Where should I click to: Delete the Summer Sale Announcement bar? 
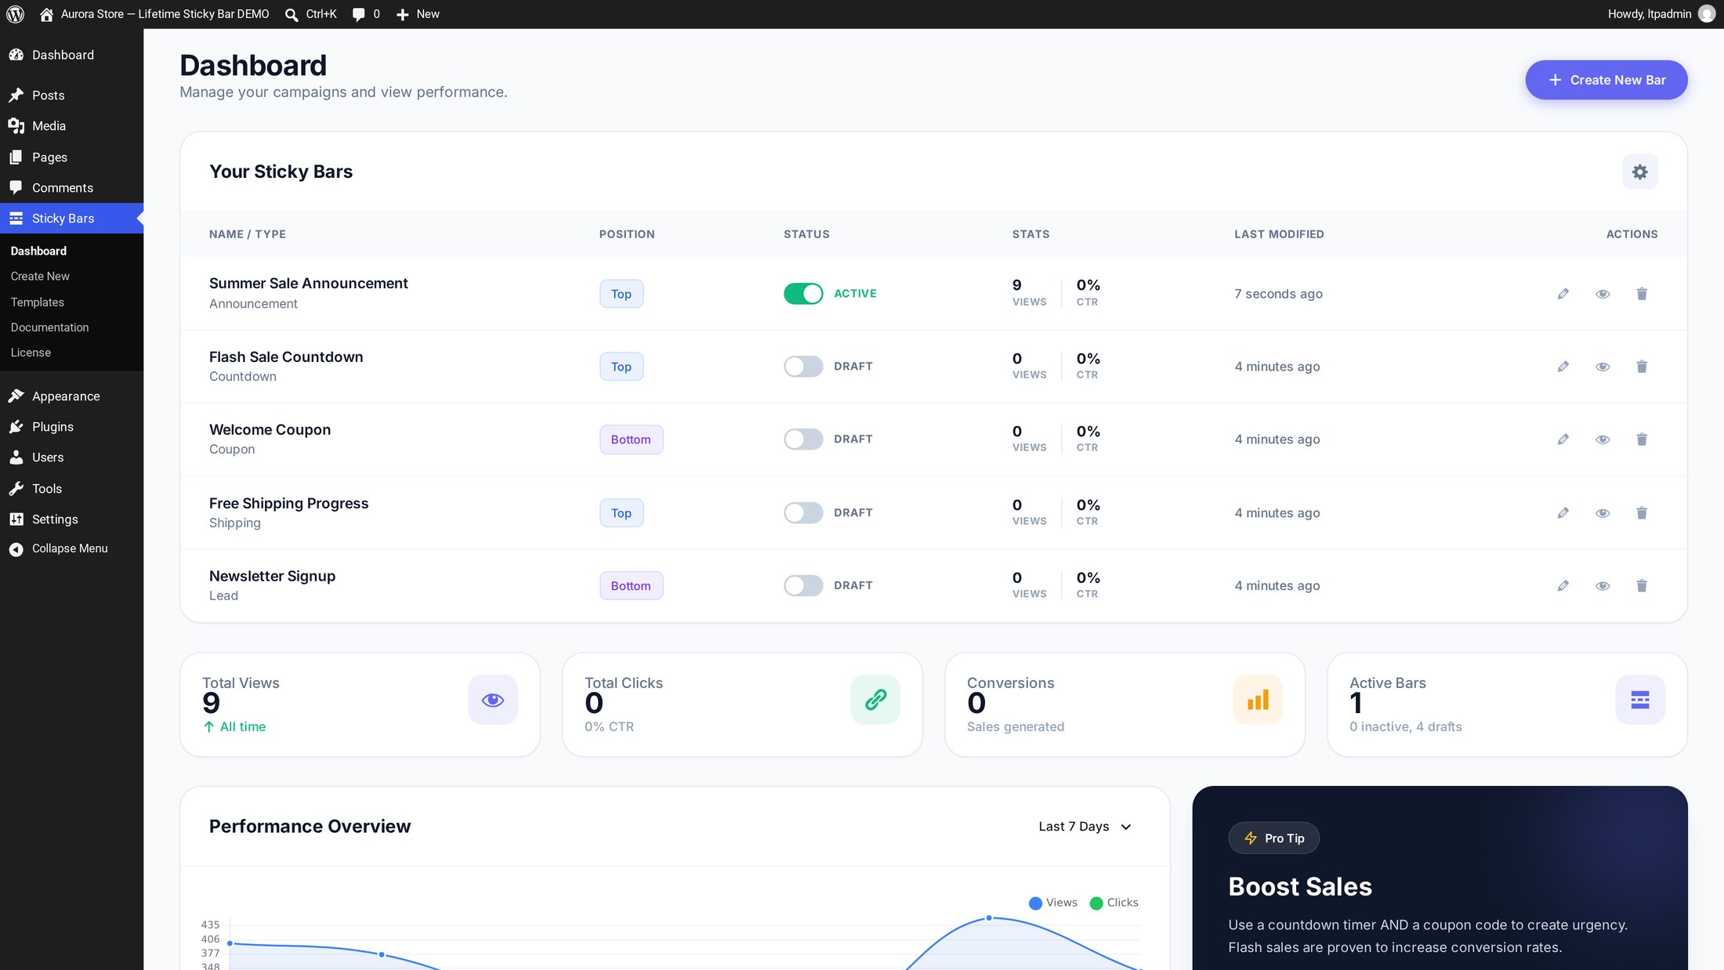coord(1642,294)
